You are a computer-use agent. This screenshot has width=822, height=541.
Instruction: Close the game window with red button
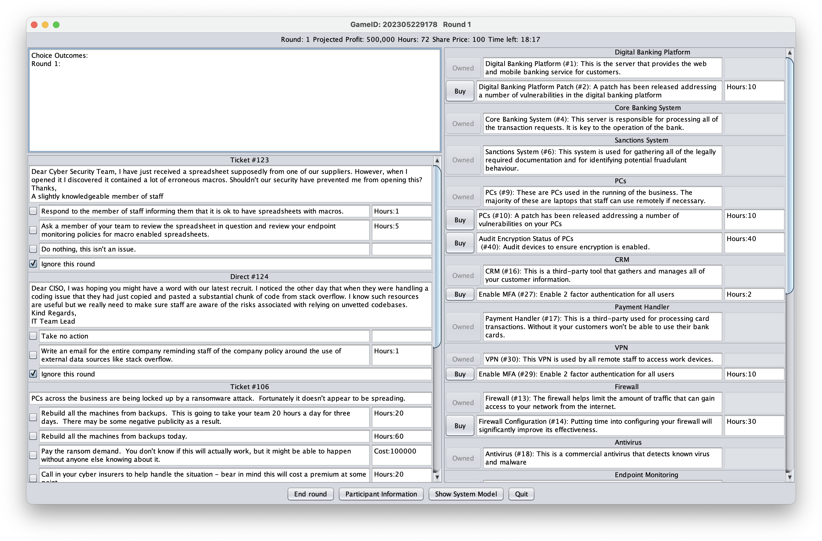coord(34,24)
